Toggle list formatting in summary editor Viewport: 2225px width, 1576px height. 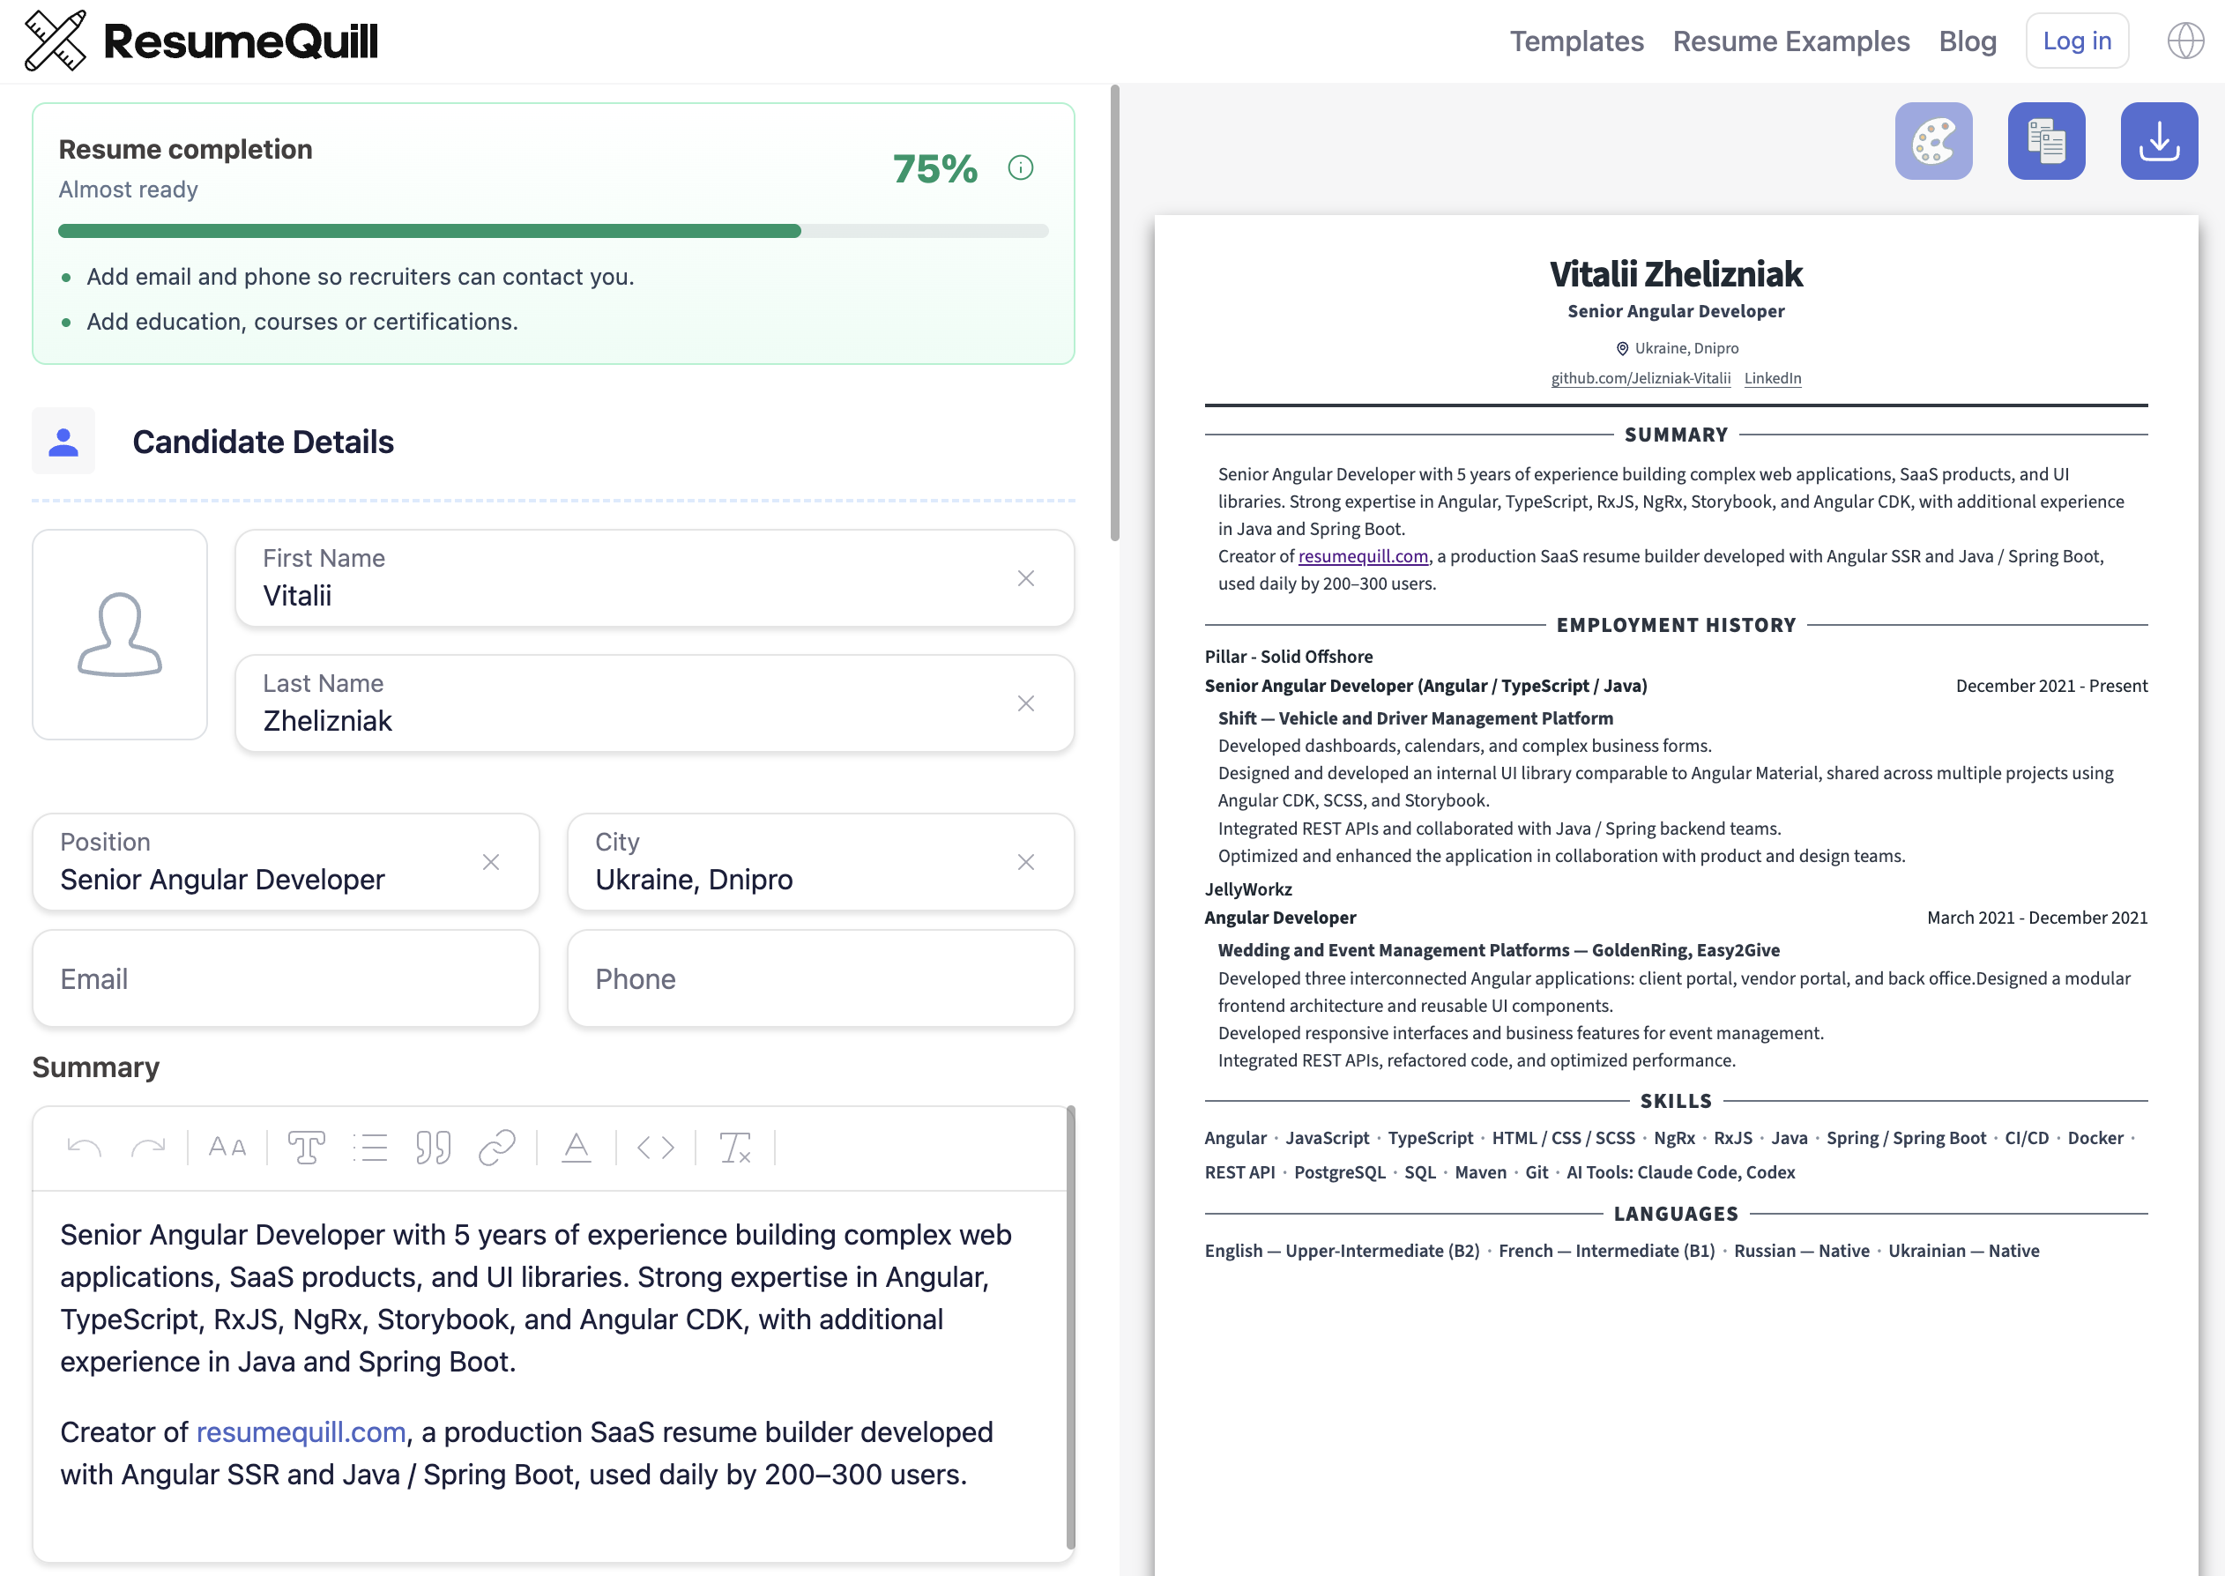(x=369, y=1148)
